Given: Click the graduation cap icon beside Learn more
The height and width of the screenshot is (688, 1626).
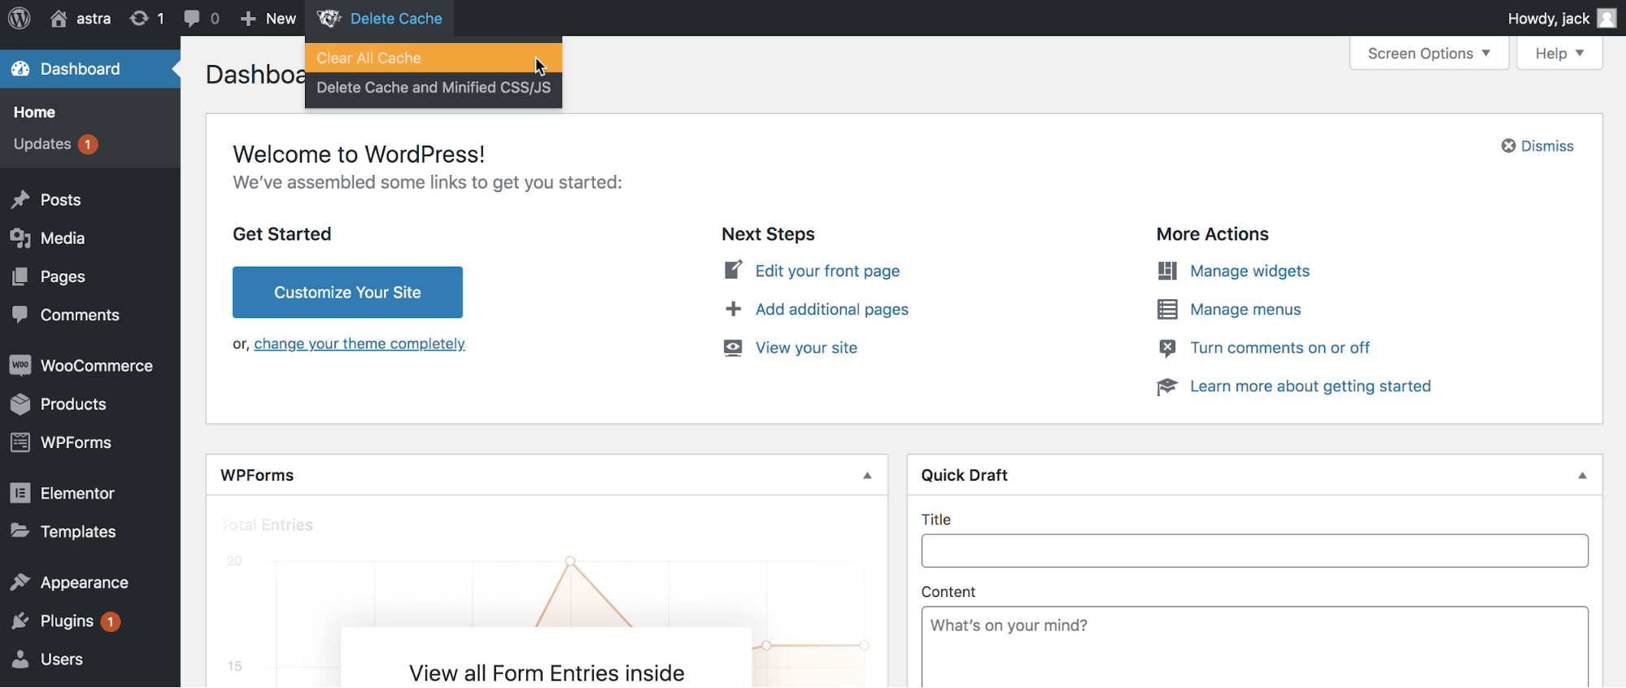Looking at the screenshot, I should click(1167, 386).
